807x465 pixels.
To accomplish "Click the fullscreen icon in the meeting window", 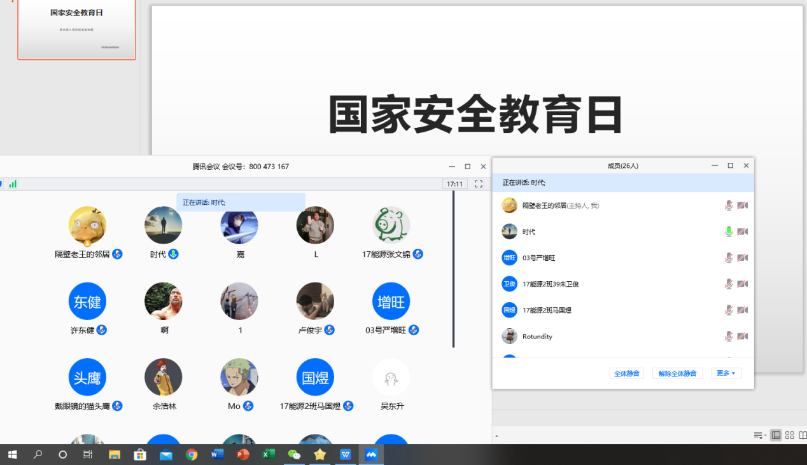I will (x=479, y=183).
